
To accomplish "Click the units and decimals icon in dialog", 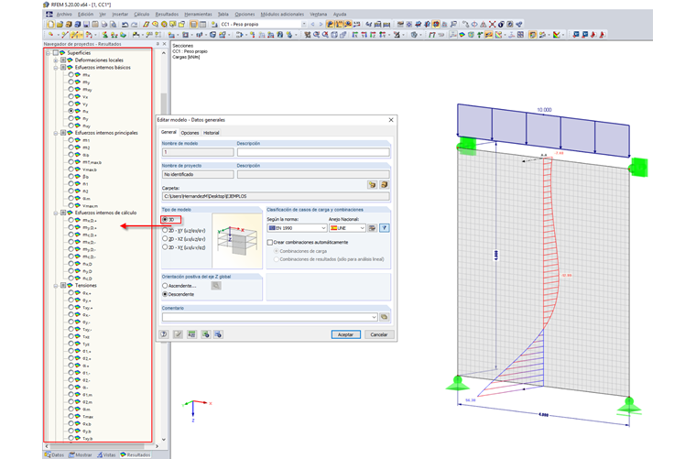I will pos(191,334).
